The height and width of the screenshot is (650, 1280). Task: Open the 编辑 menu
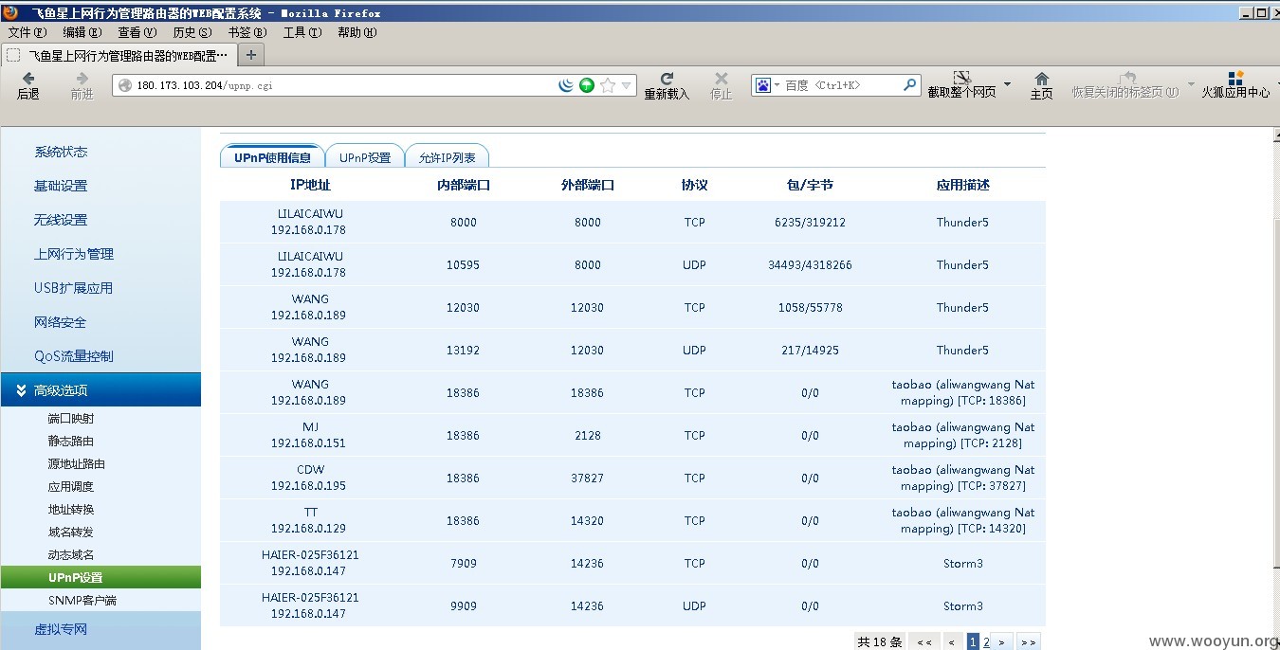point(82,32)
